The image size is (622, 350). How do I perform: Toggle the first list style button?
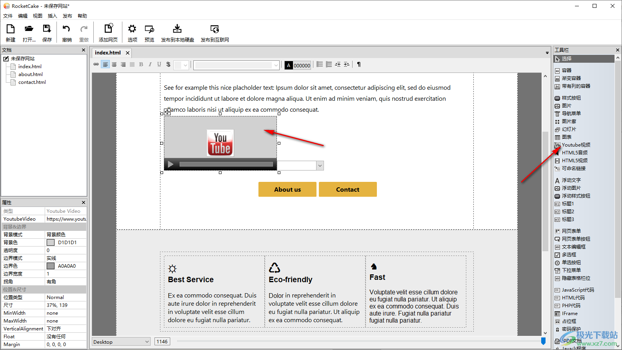click(320, 65)
